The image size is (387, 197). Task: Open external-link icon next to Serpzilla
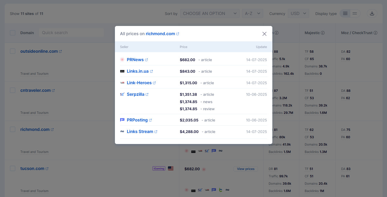tap(147, 94)
